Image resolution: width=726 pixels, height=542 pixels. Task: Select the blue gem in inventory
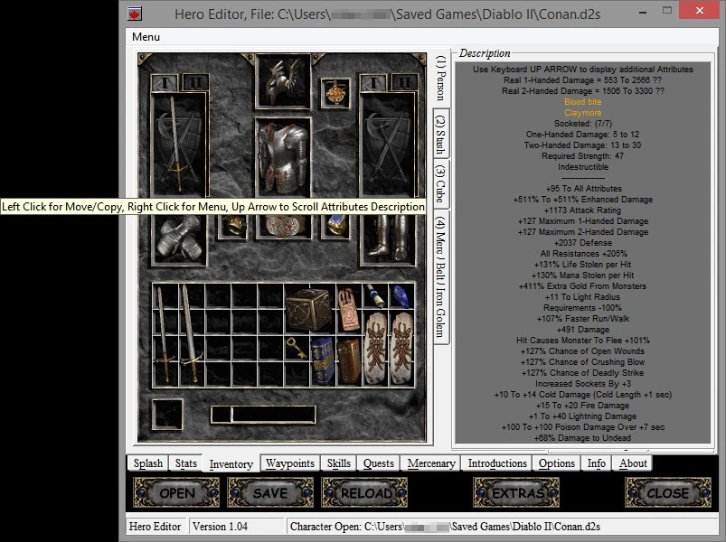pyautogui.click(x=401, y=296)
